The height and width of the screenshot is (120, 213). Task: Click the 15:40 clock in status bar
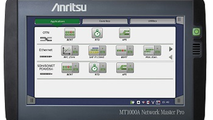point(166,102)
